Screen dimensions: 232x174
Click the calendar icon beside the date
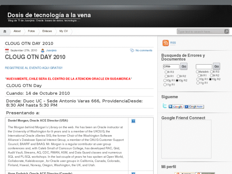click(7, 50)
